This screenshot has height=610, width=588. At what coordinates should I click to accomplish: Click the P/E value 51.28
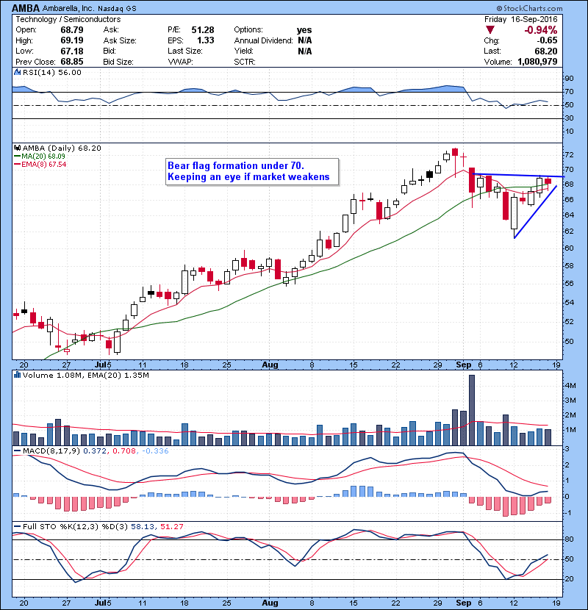[203, 30]
